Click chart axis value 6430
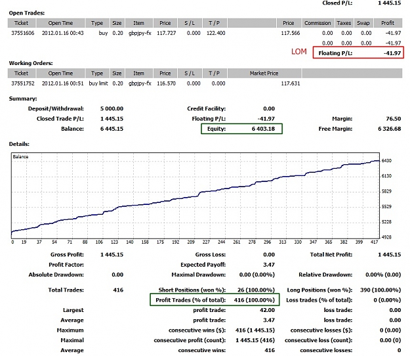 pos(386,161)
